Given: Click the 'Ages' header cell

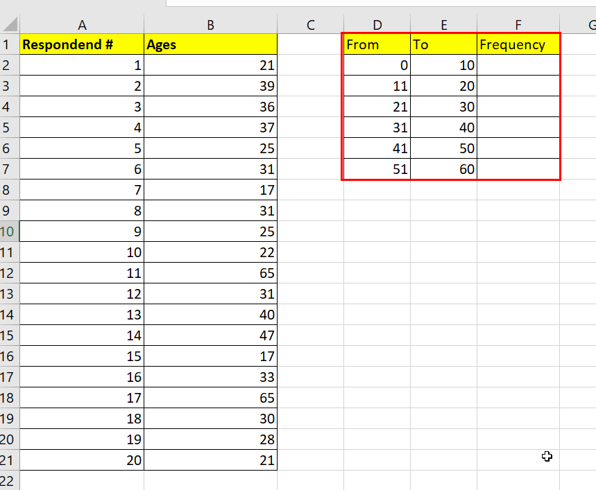Looking at the screenshot, I should (210, 44).
